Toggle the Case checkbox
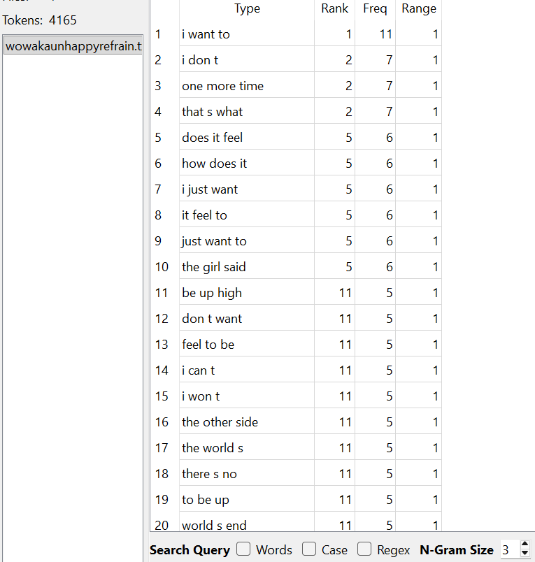 tap(309, 549)
